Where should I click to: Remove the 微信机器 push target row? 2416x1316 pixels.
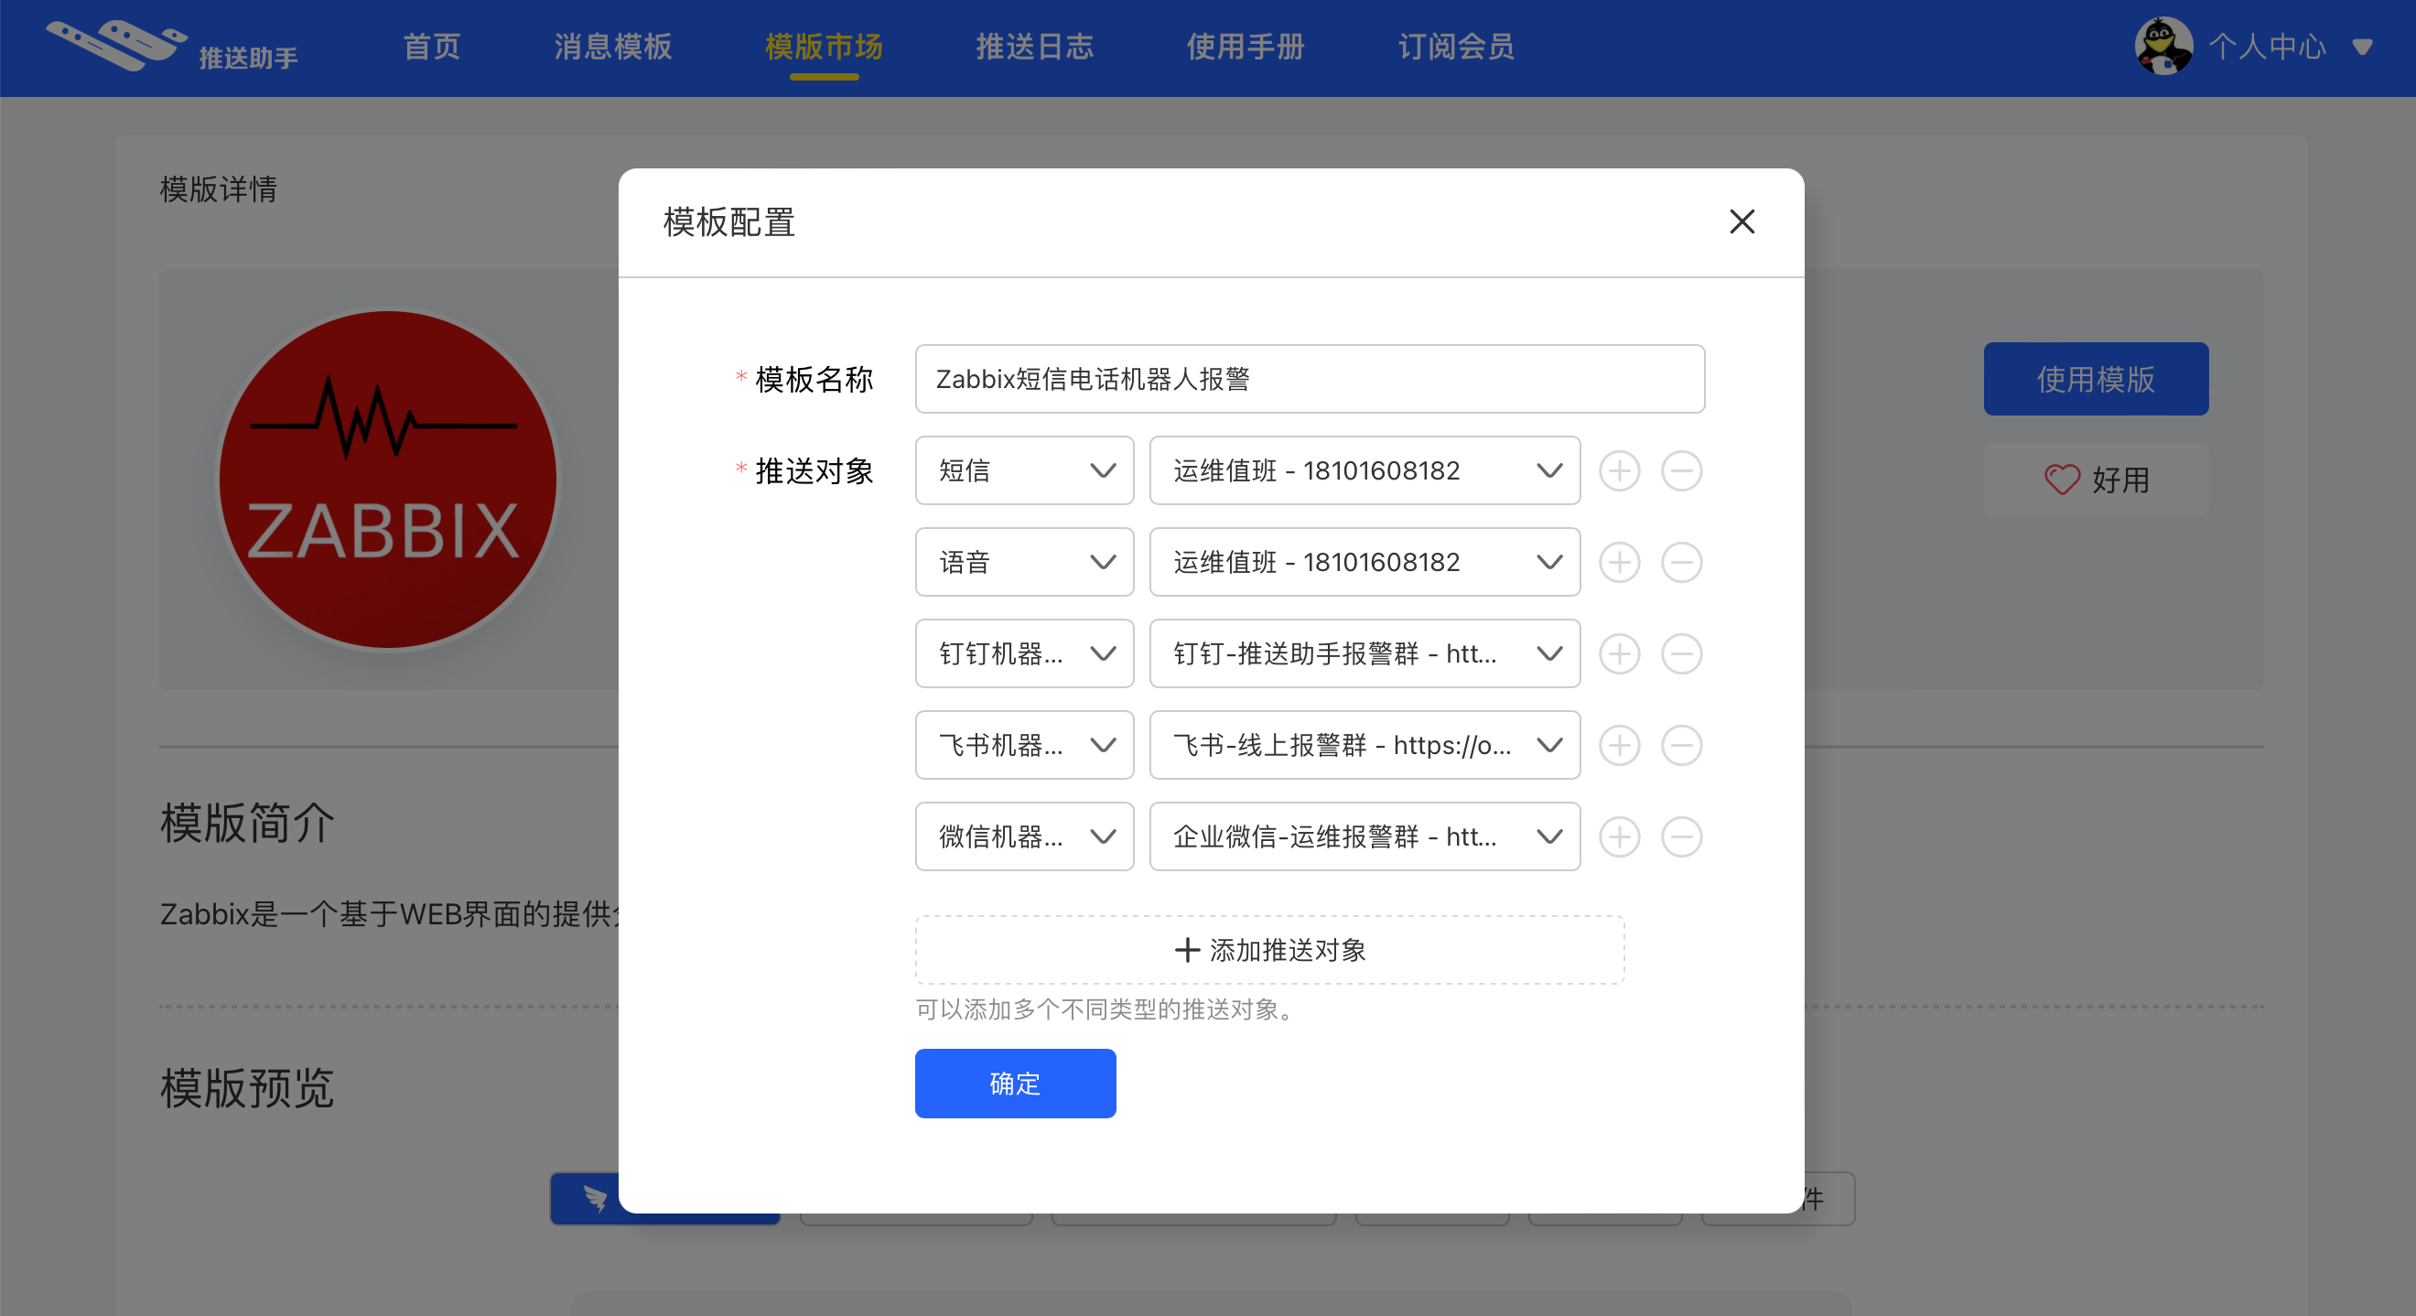[1681, 836]
